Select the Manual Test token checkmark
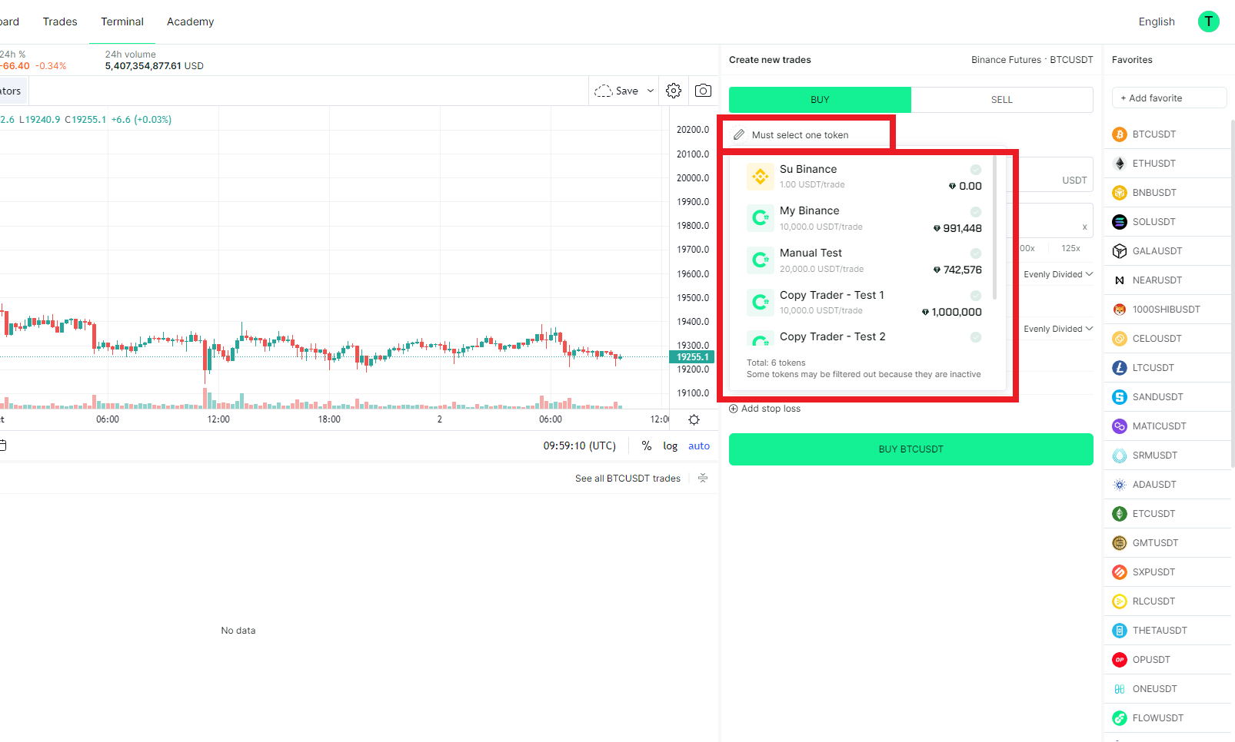Viewport: 1235px width, 742px height. pos(975,253)
